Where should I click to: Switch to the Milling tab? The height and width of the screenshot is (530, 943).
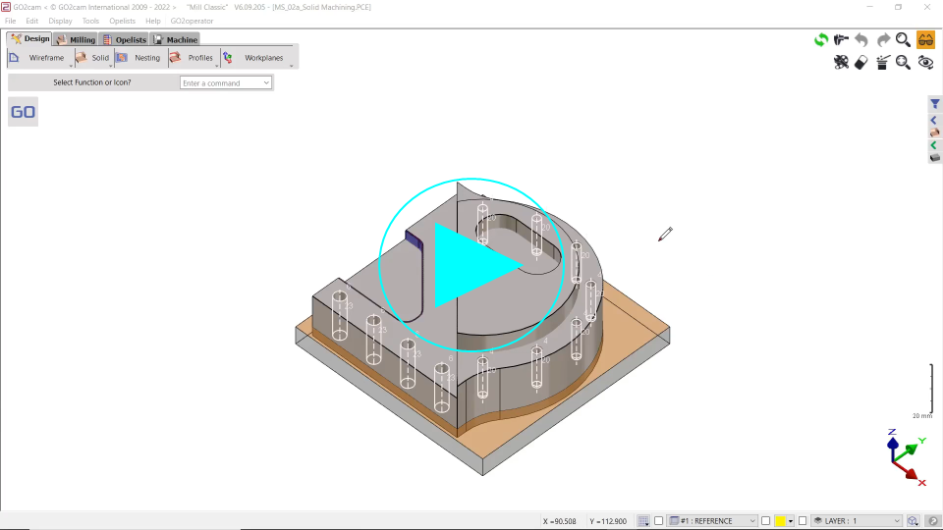click(77, 39)
